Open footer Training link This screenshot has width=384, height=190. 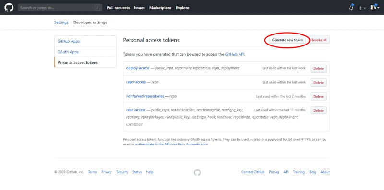coord(299,172)
